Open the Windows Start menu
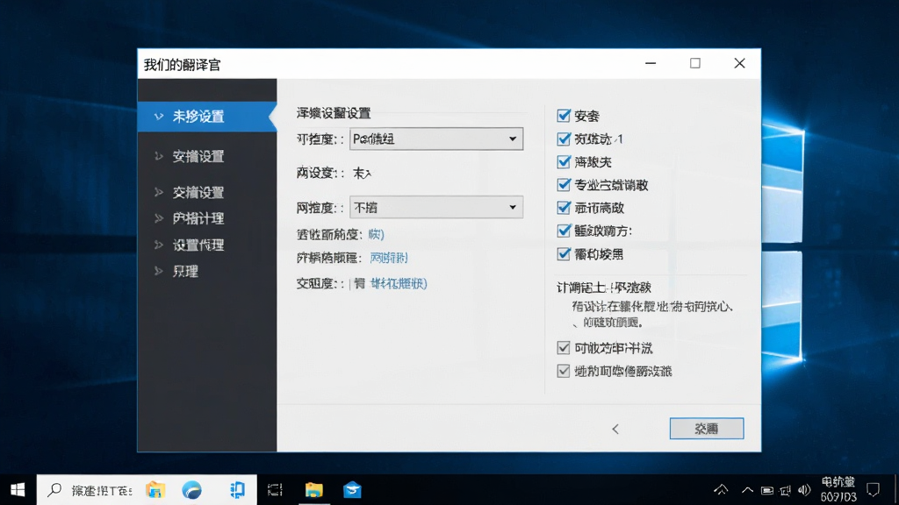 tap(18, 490)
